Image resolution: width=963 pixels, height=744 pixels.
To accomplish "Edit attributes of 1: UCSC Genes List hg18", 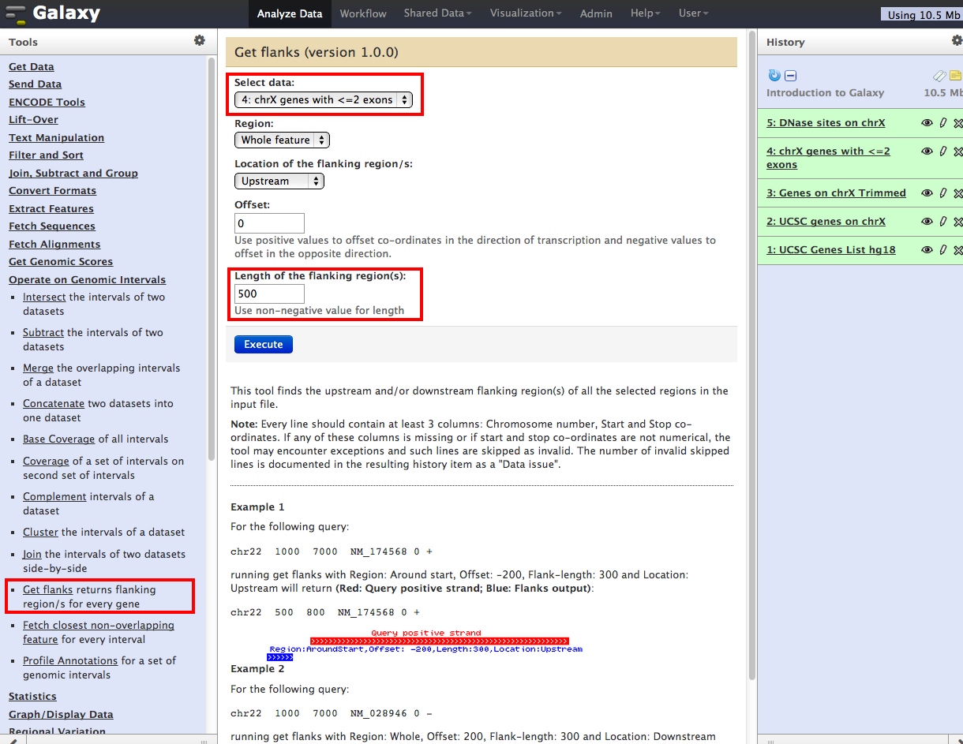I will (943, 250).
